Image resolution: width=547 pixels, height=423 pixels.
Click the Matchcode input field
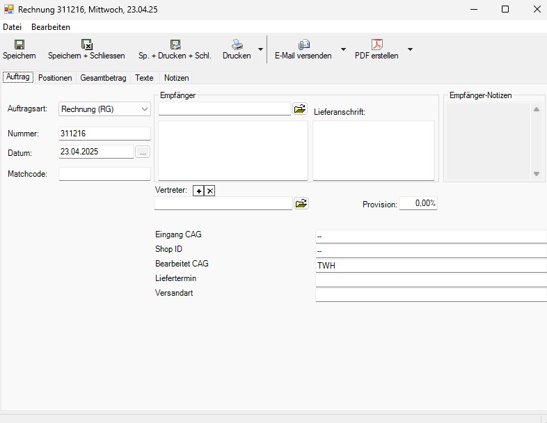[x=104, y=174]
